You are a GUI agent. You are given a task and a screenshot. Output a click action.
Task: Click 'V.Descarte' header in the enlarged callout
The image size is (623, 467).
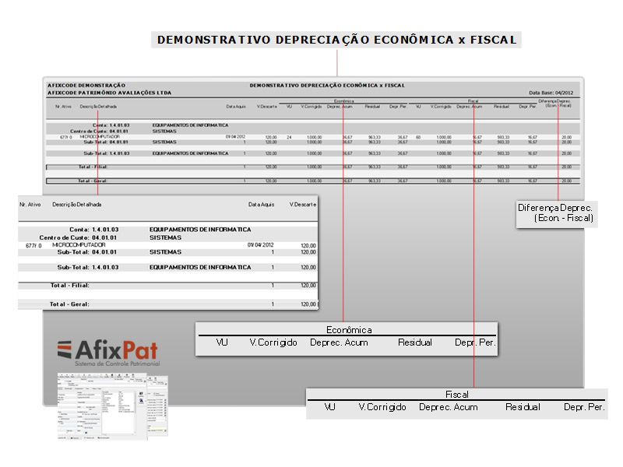[x=303, y=205]
